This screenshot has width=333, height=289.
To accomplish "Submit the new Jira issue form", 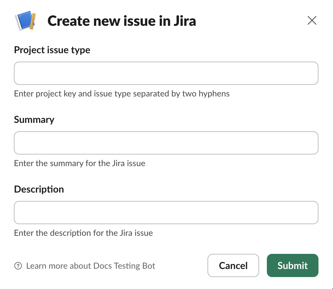I will 292,265.
